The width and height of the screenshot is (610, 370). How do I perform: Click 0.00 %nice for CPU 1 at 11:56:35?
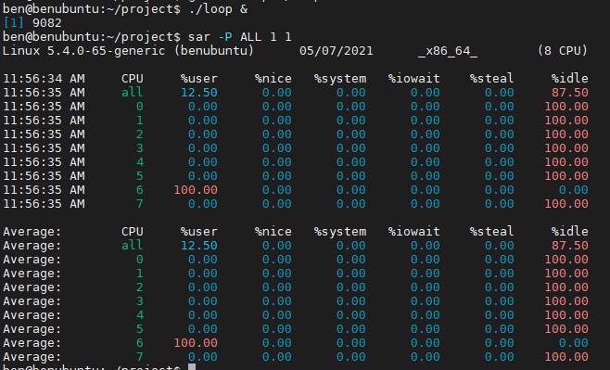tap(276, 121)
